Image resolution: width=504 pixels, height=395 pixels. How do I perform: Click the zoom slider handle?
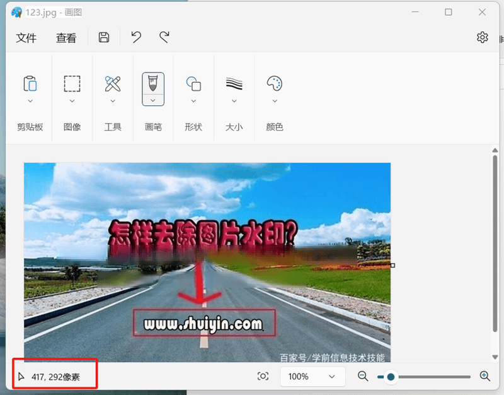(391, 377)
